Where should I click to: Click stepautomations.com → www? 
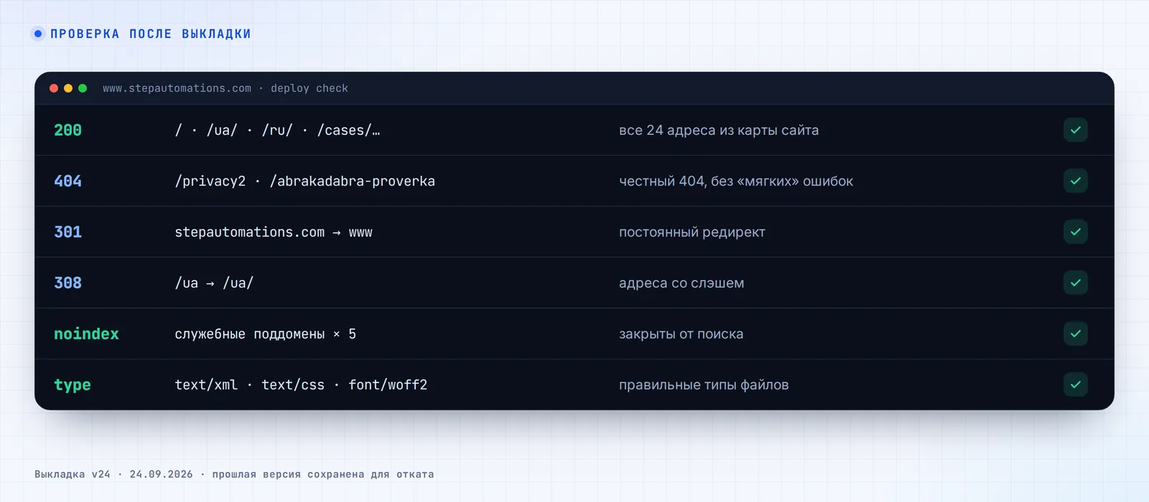(274, 232)
